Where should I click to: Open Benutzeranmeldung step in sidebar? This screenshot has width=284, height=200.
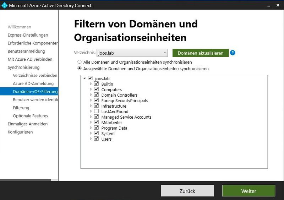click(x=26, y=51)
